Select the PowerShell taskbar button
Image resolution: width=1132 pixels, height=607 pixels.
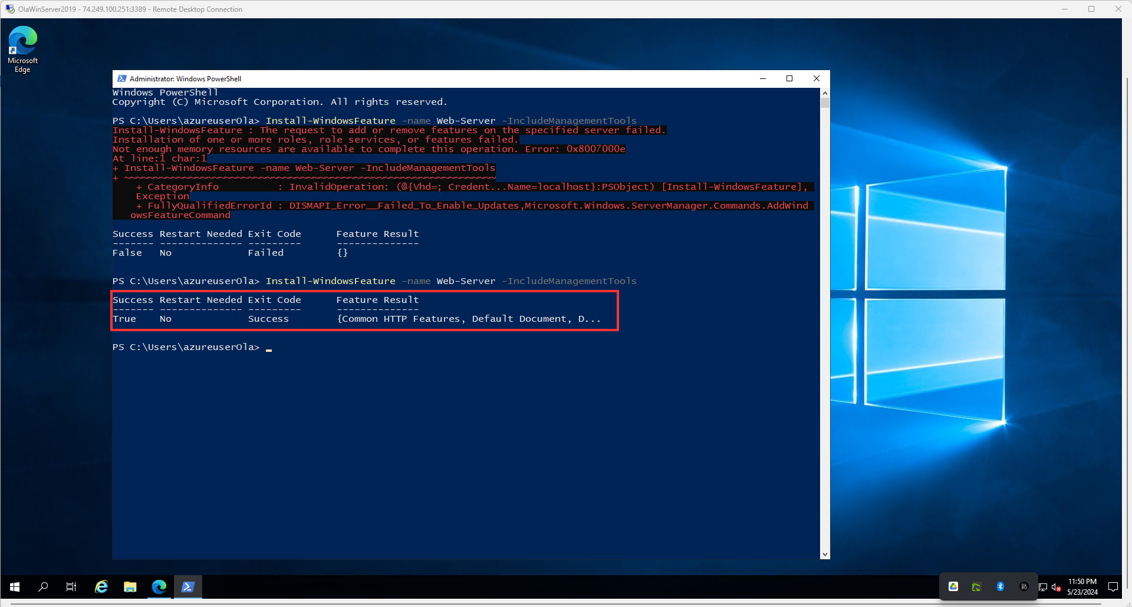click(x=188, y=587)
